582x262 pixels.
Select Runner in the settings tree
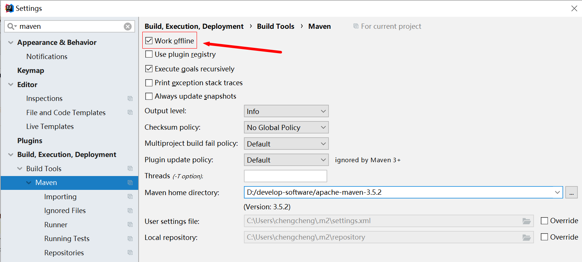(56, 225)
